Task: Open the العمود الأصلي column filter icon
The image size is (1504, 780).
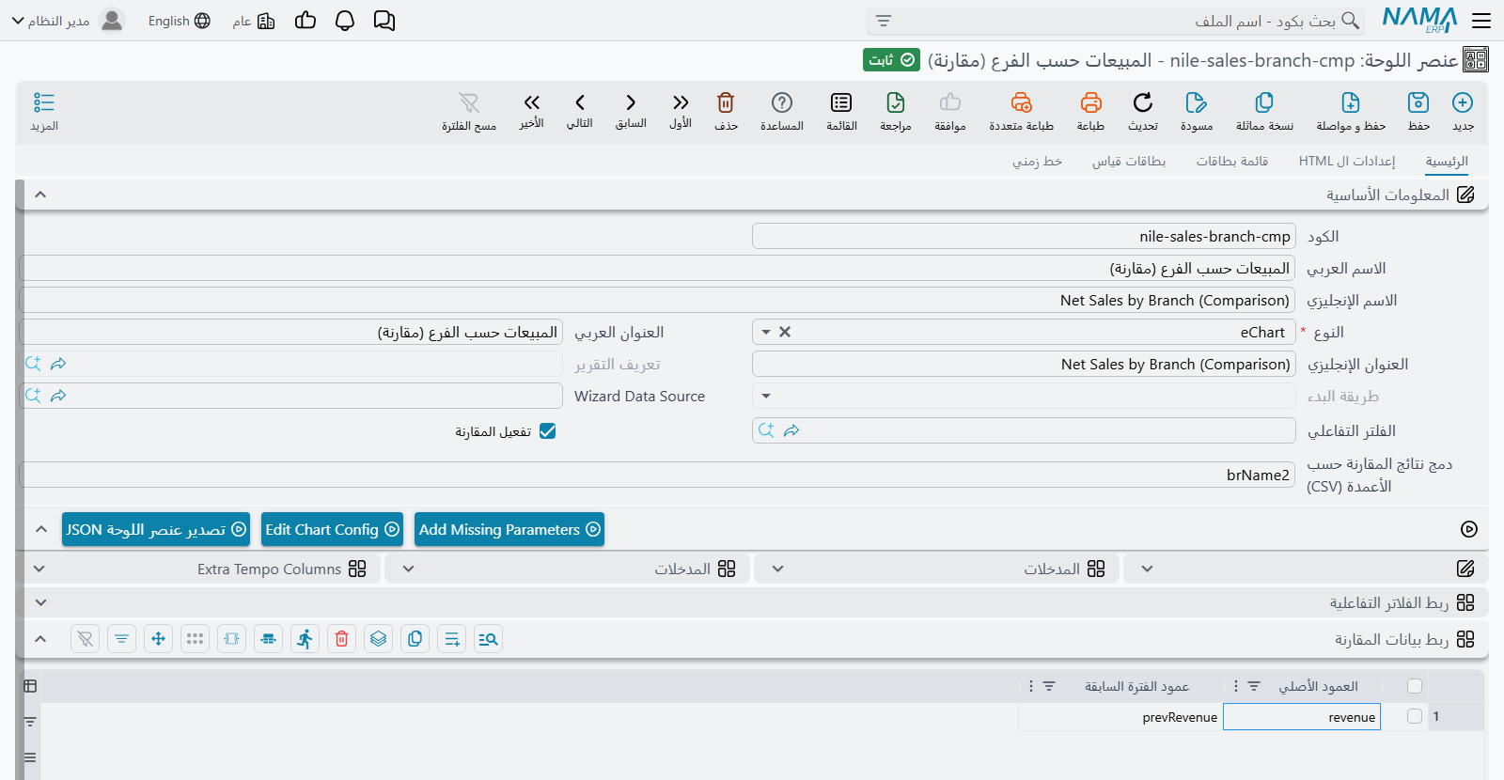Action: pyautogui.click(x=1254, y=687)
